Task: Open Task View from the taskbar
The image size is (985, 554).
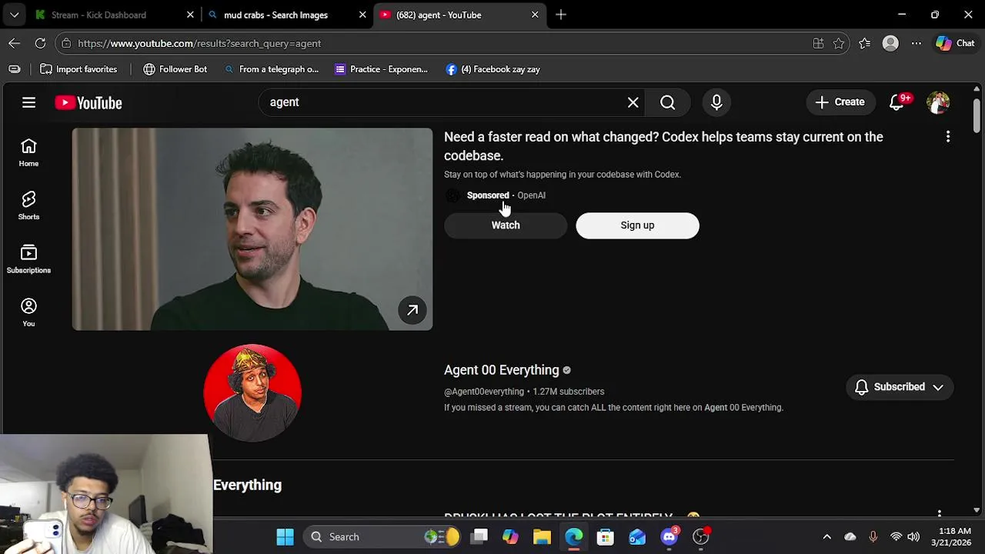Action: (479, 536)
